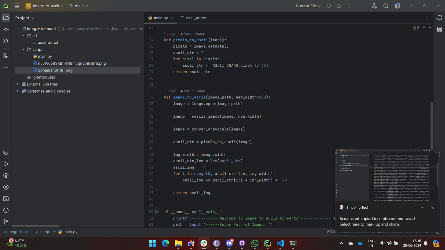Open IDE settings gear icon
Image resolution: width=445 pixels, height=250 pixels.
tap(397, 6)
